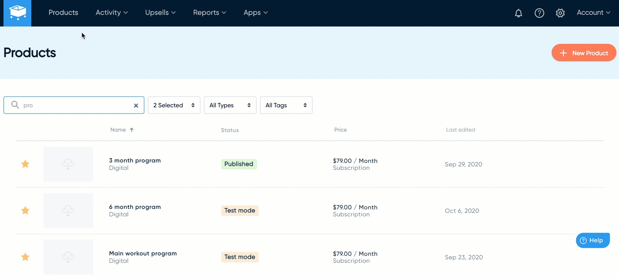
Task: Click Test mode badge for 6 month program
Action: tap(240, 210)
